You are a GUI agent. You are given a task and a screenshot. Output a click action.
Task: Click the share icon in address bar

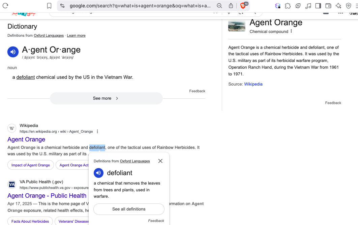pos(231,6)
